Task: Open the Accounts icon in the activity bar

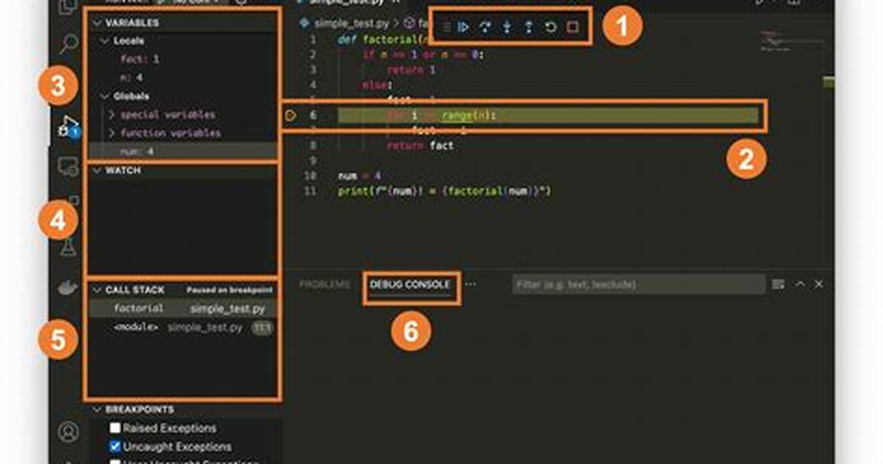Action: coord(68,432)
